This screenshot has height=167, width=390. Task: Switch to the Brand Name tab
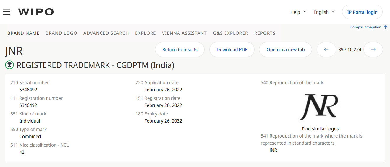(x=23, y=33)
